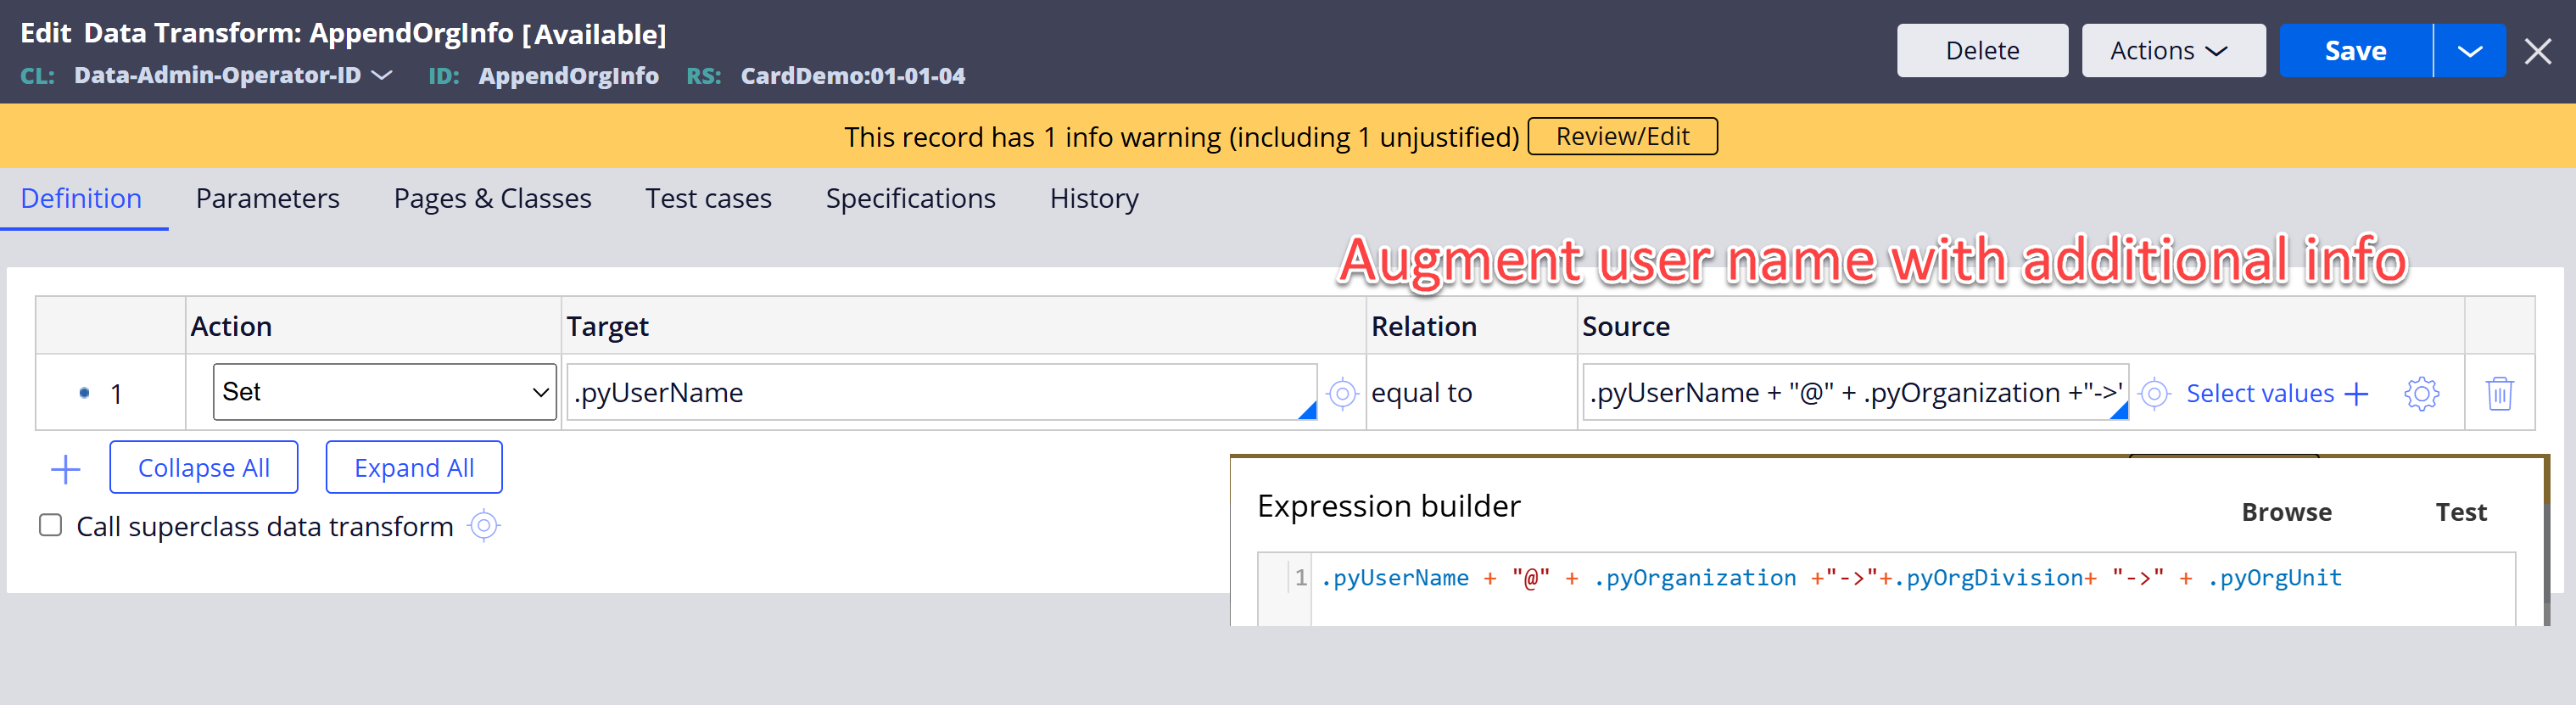Image resolution: width=2576 pixels, height=705 pixels.
Task: Go to the Test cases tab
Action: tap(708, 198)
